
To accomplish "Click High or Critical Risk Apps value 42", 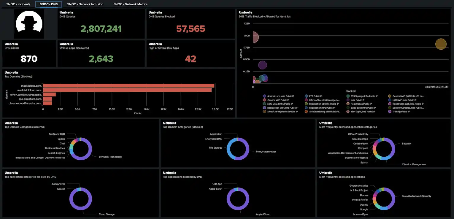I will point(191,59).
